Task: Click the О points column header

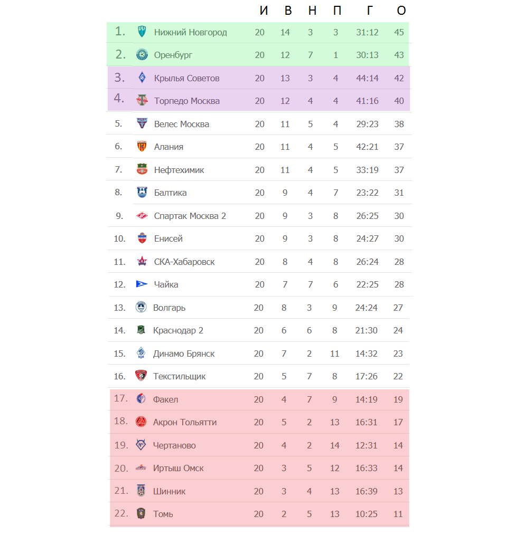Action: (401, 11)
